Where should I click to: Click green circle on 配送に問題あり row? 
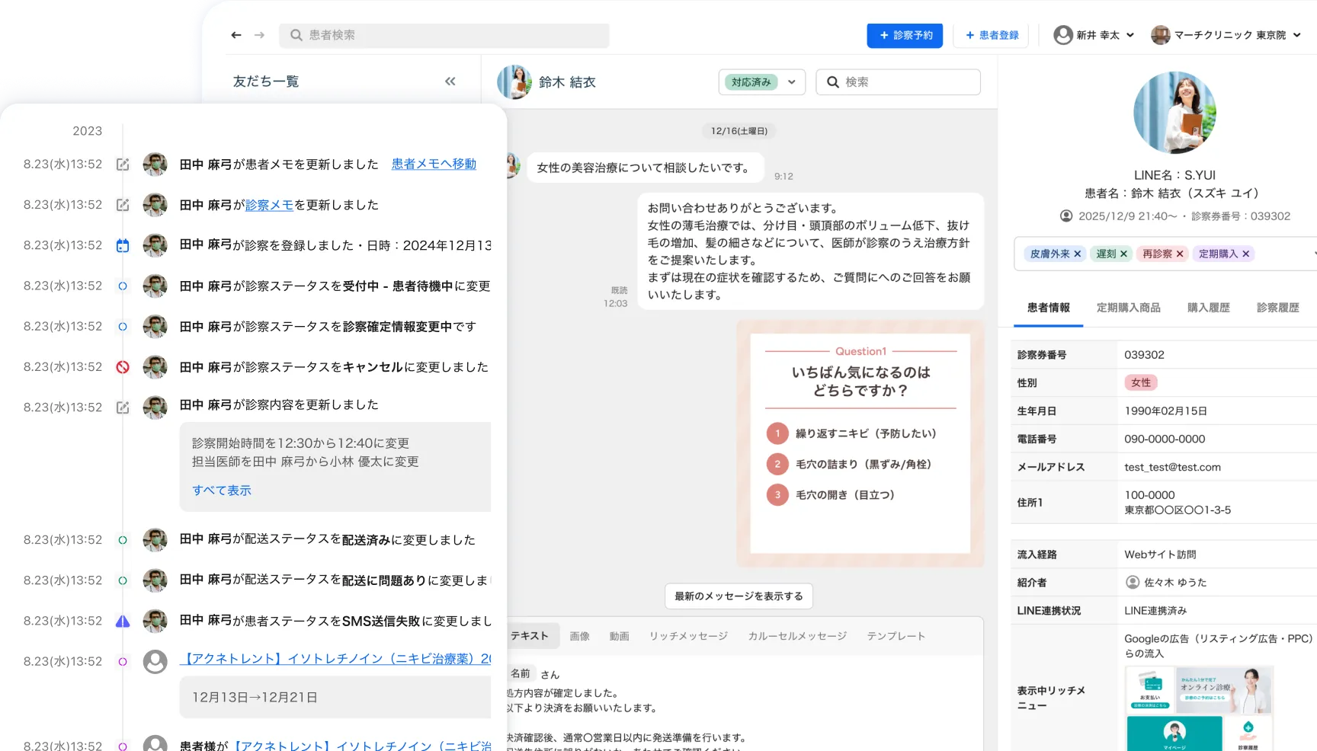pos(123,580)
